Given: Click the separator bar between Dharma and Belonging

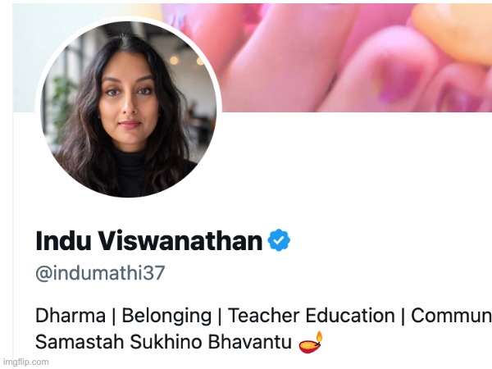Looking at the screenshot, I should coord(114,316).
